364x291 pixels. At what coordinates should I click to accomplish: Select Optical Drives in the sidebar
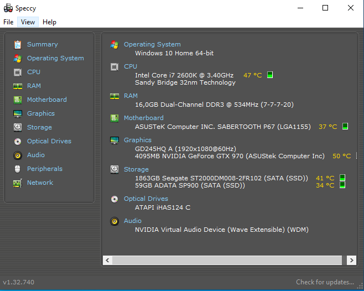[49, 141]
